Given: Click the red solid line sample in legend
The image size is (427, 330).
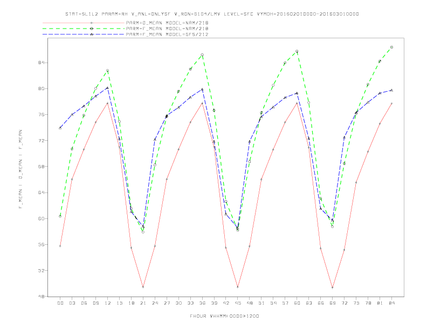Looking at the screenshot, I should (x=84, y=23).
